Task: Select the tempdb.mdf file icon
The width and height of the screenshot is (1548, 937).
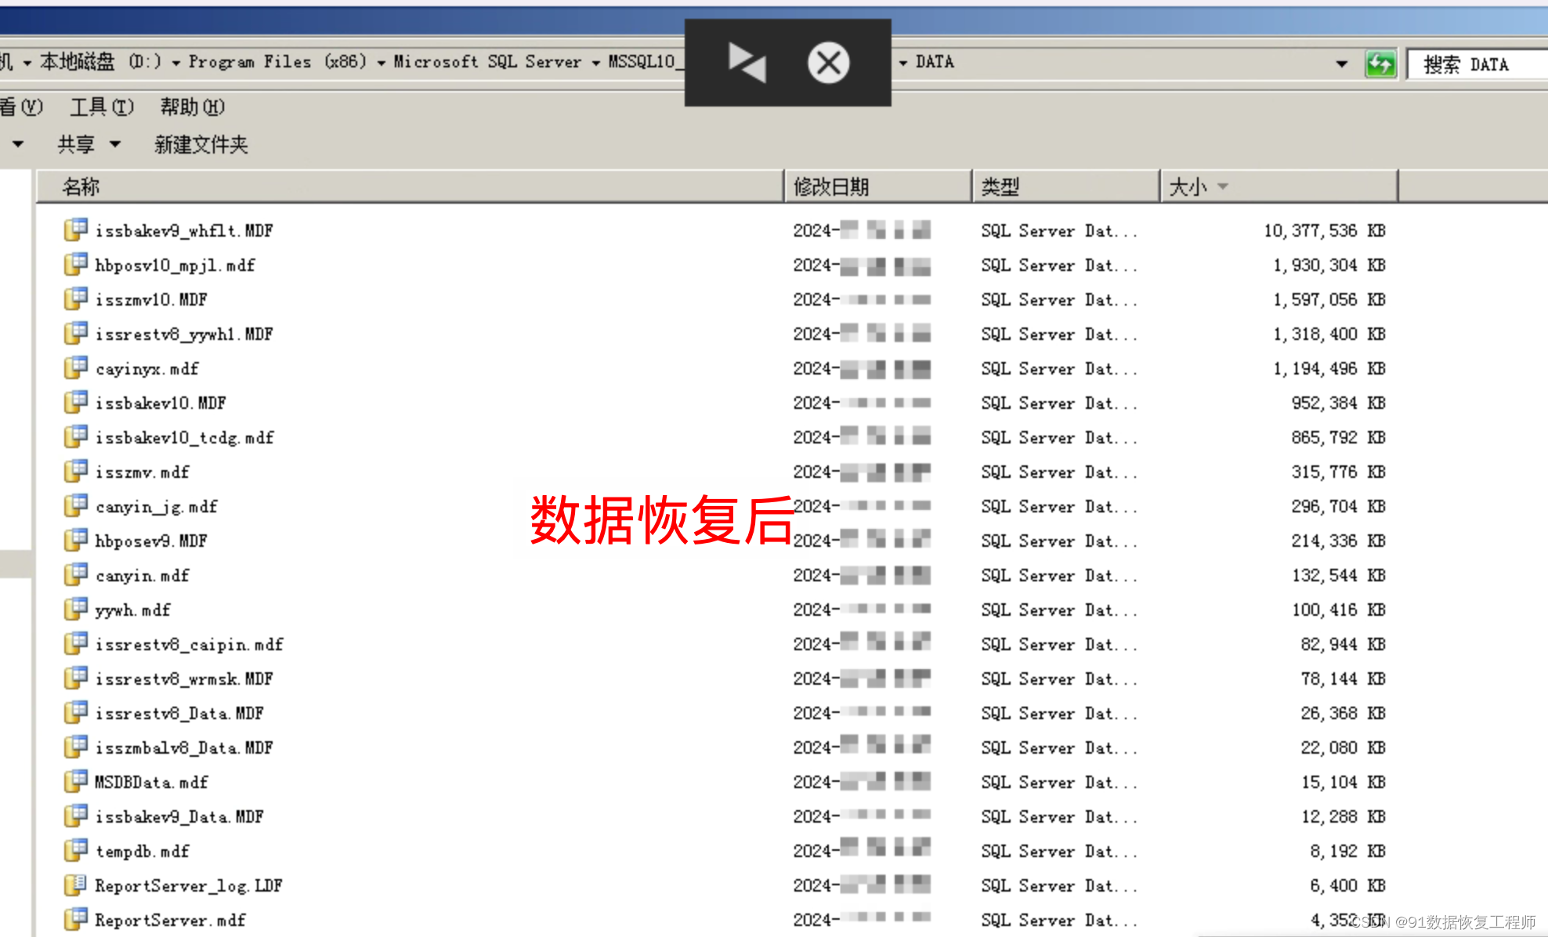Action: pyautogui.click(x=75, y=850)
